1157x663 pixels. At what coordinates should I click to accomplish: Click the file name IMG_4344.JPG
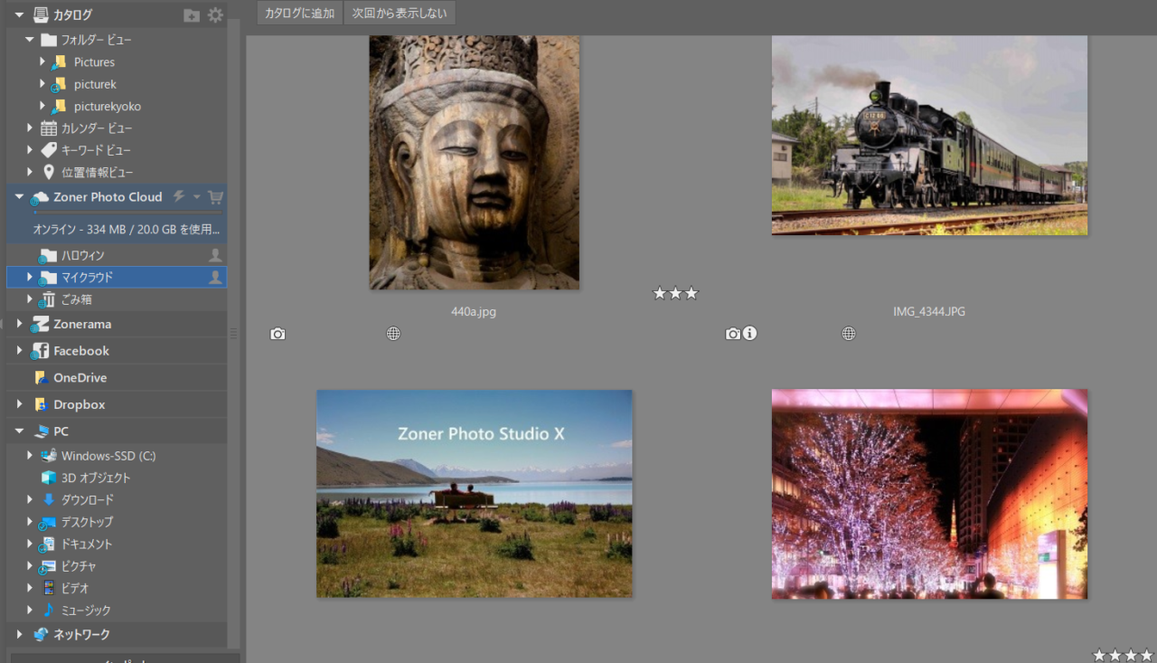(x=929, y=311)
